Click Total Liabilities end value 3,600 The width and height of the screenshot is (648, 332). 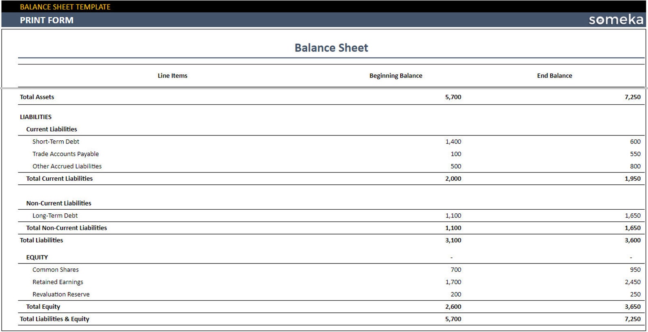tap(632, 240)
